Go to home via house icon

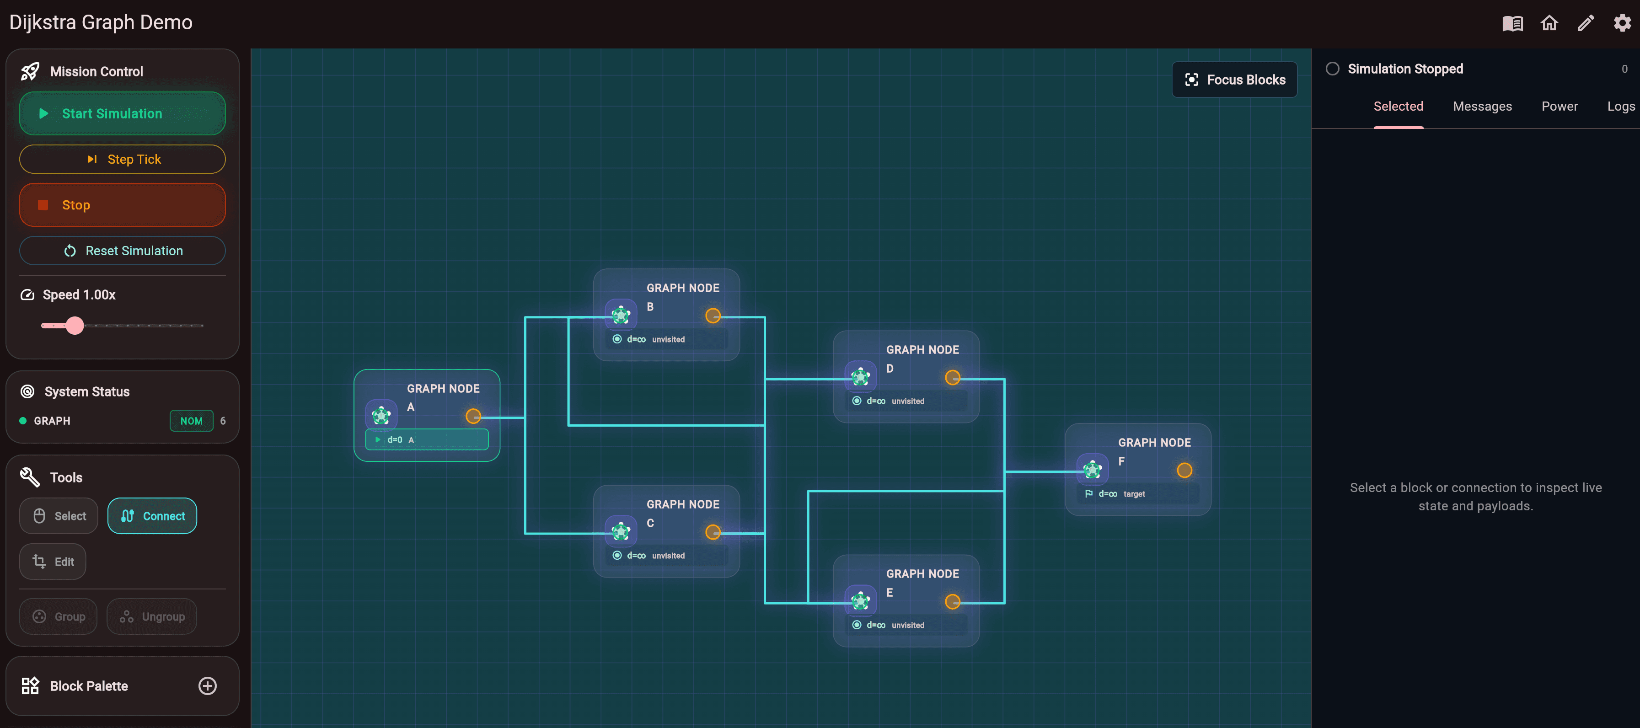point(1549,23)
